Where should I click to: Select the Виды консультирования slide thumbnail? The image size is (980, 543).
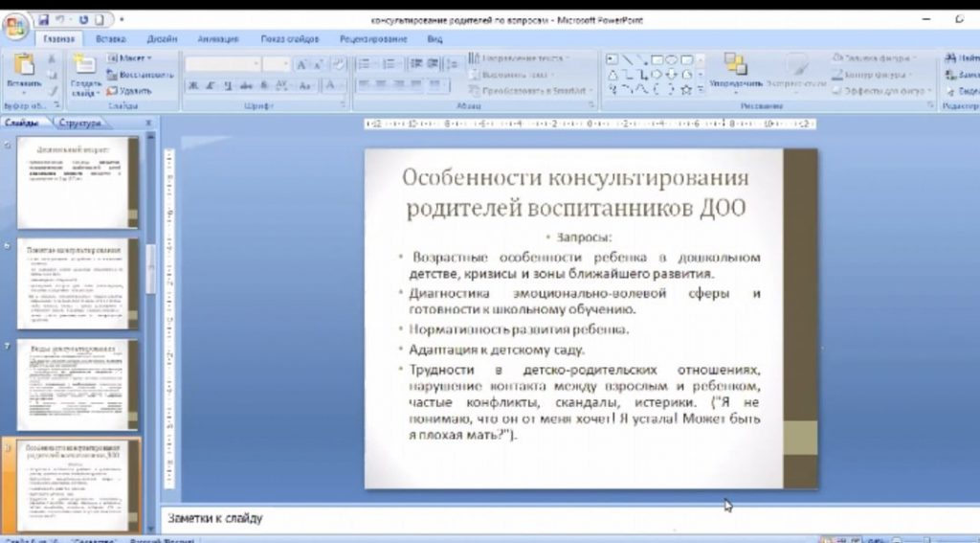pos(78,383)
